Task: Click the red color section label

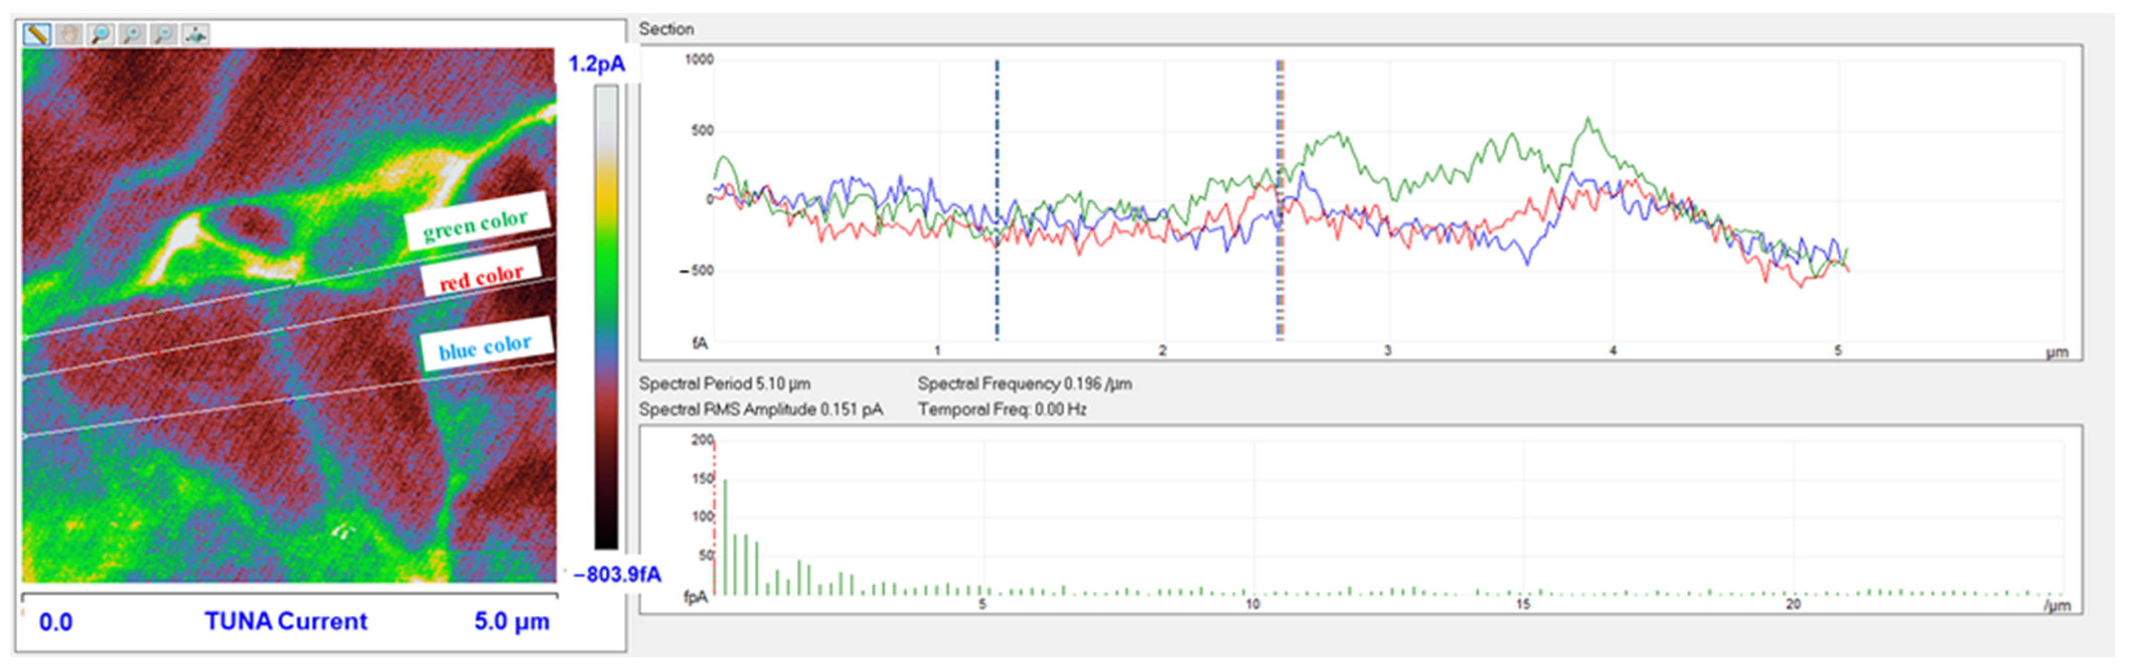Action: [x=481, y=276]
